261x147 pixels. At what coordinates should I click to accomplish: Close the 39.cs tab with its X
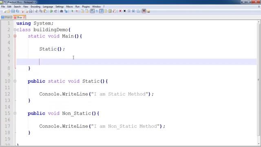click(24, 17)
